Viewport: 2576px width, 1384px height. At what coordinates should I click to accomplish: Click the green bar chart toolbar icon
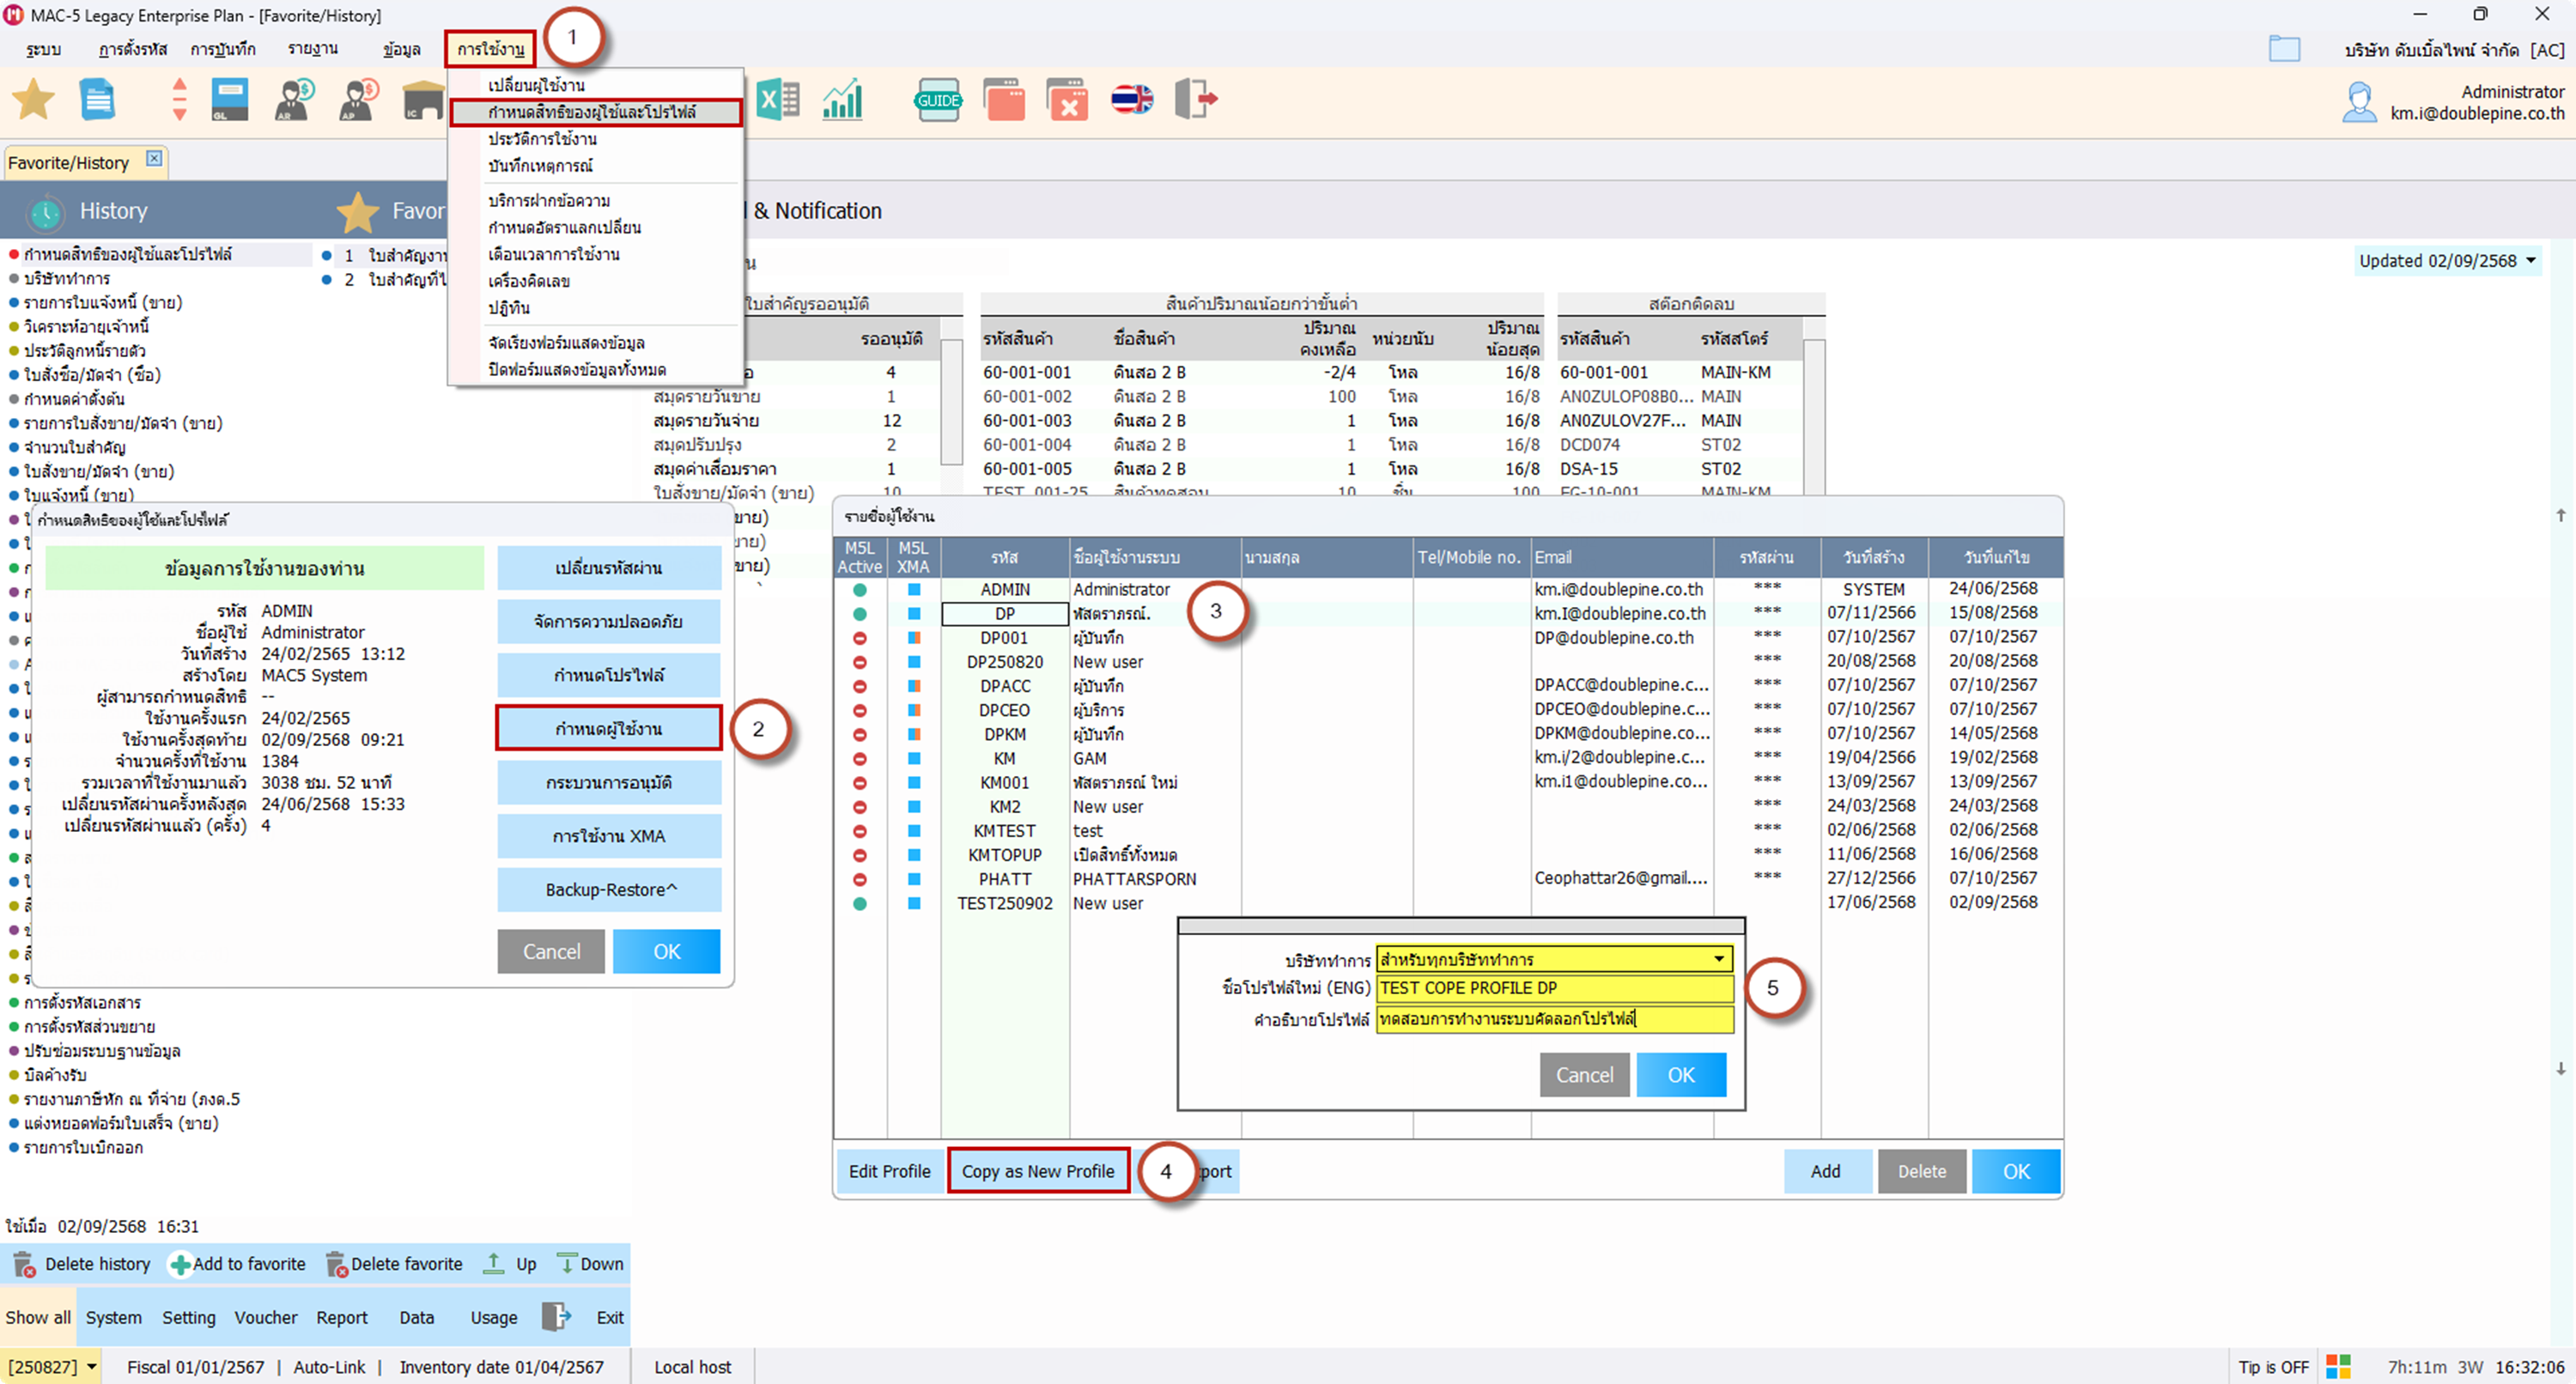842,100
